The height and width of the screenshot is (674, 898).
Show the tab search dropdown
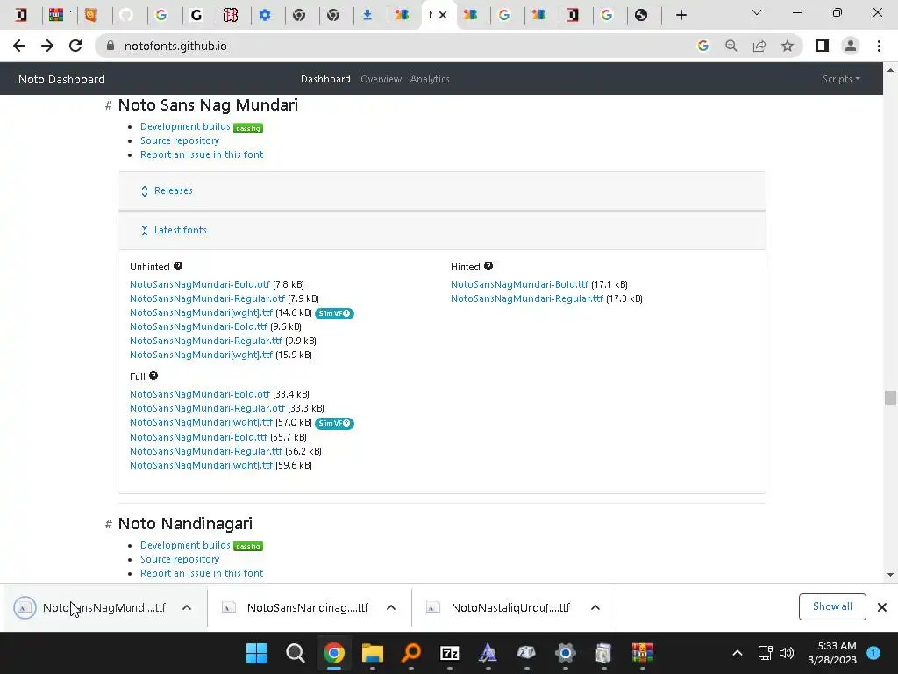click(x=757, y=12)
